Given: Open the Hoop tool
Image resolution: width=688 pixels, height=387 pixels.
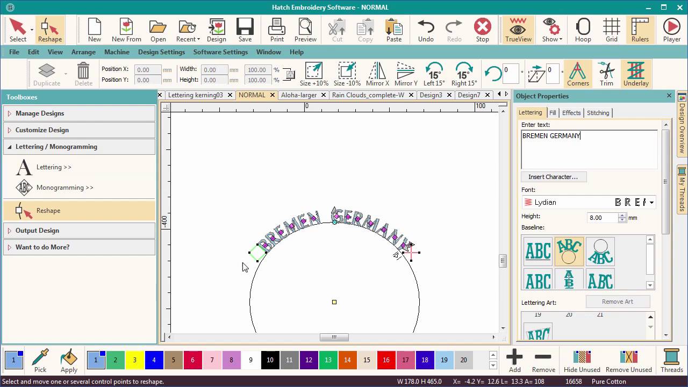Looking at the screenshot, I should (583, 30).
